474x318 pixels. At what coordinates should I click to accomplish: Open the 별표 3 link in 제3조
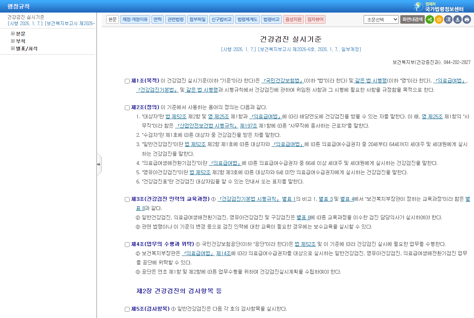(326, 199)
